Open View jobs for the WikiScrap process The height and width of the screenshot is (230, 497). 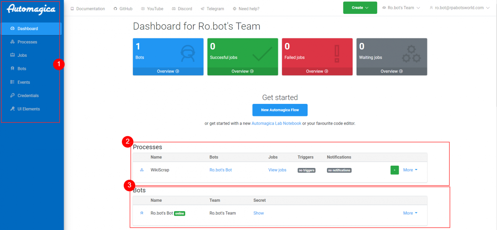pyautogui.click(x=277, y=170)
